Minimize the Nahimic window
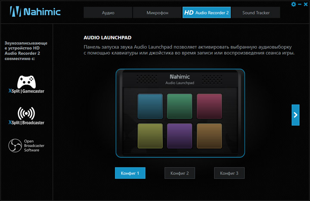 [300, 4]
